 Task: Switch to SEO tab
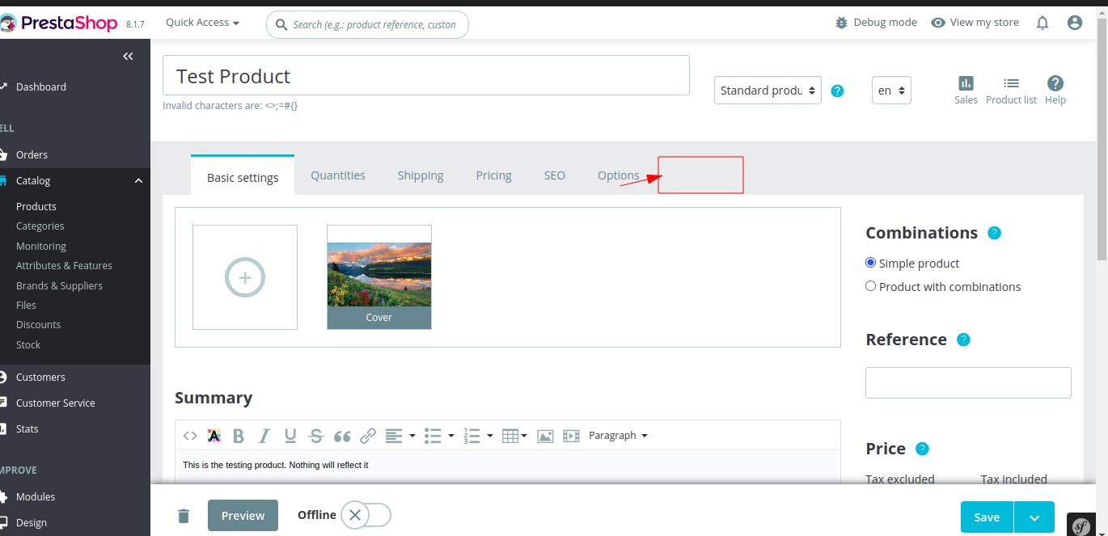click(555, 175)
